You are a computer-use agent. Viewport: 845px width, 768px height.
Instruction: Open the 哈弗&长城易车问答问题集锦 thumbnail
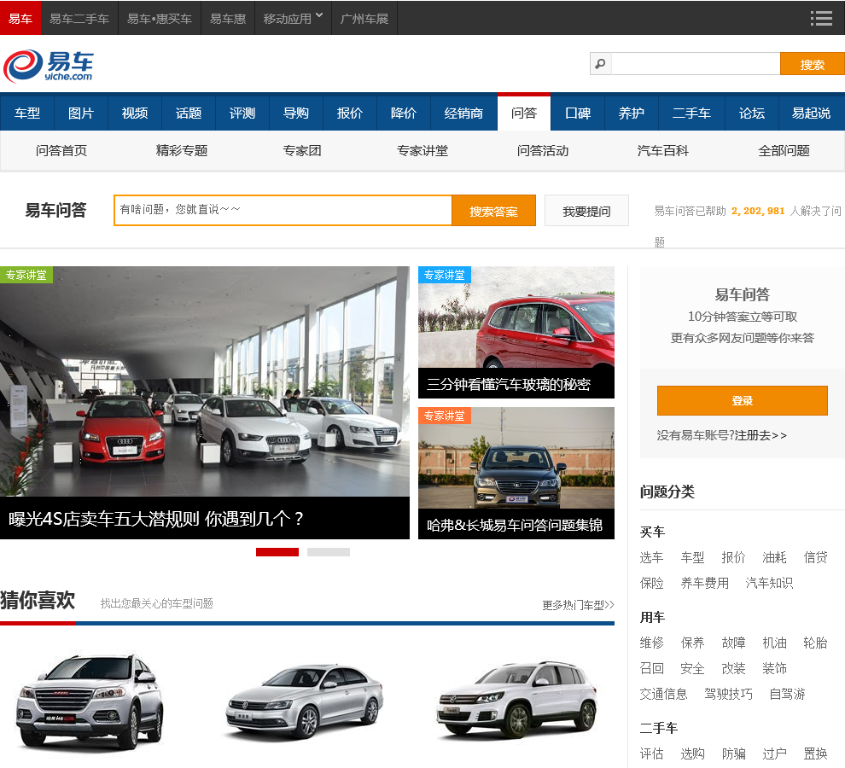516,473
